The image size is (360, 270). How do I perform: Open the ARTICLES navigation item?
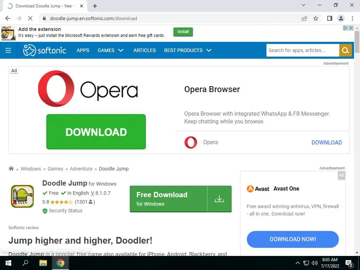coord(144,50)
